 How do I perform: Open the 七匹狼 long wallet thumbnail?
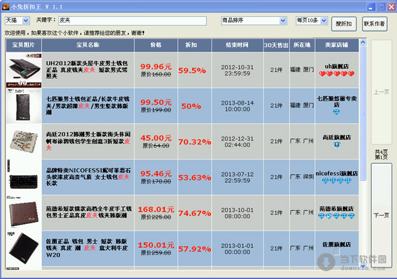point(24,106)
